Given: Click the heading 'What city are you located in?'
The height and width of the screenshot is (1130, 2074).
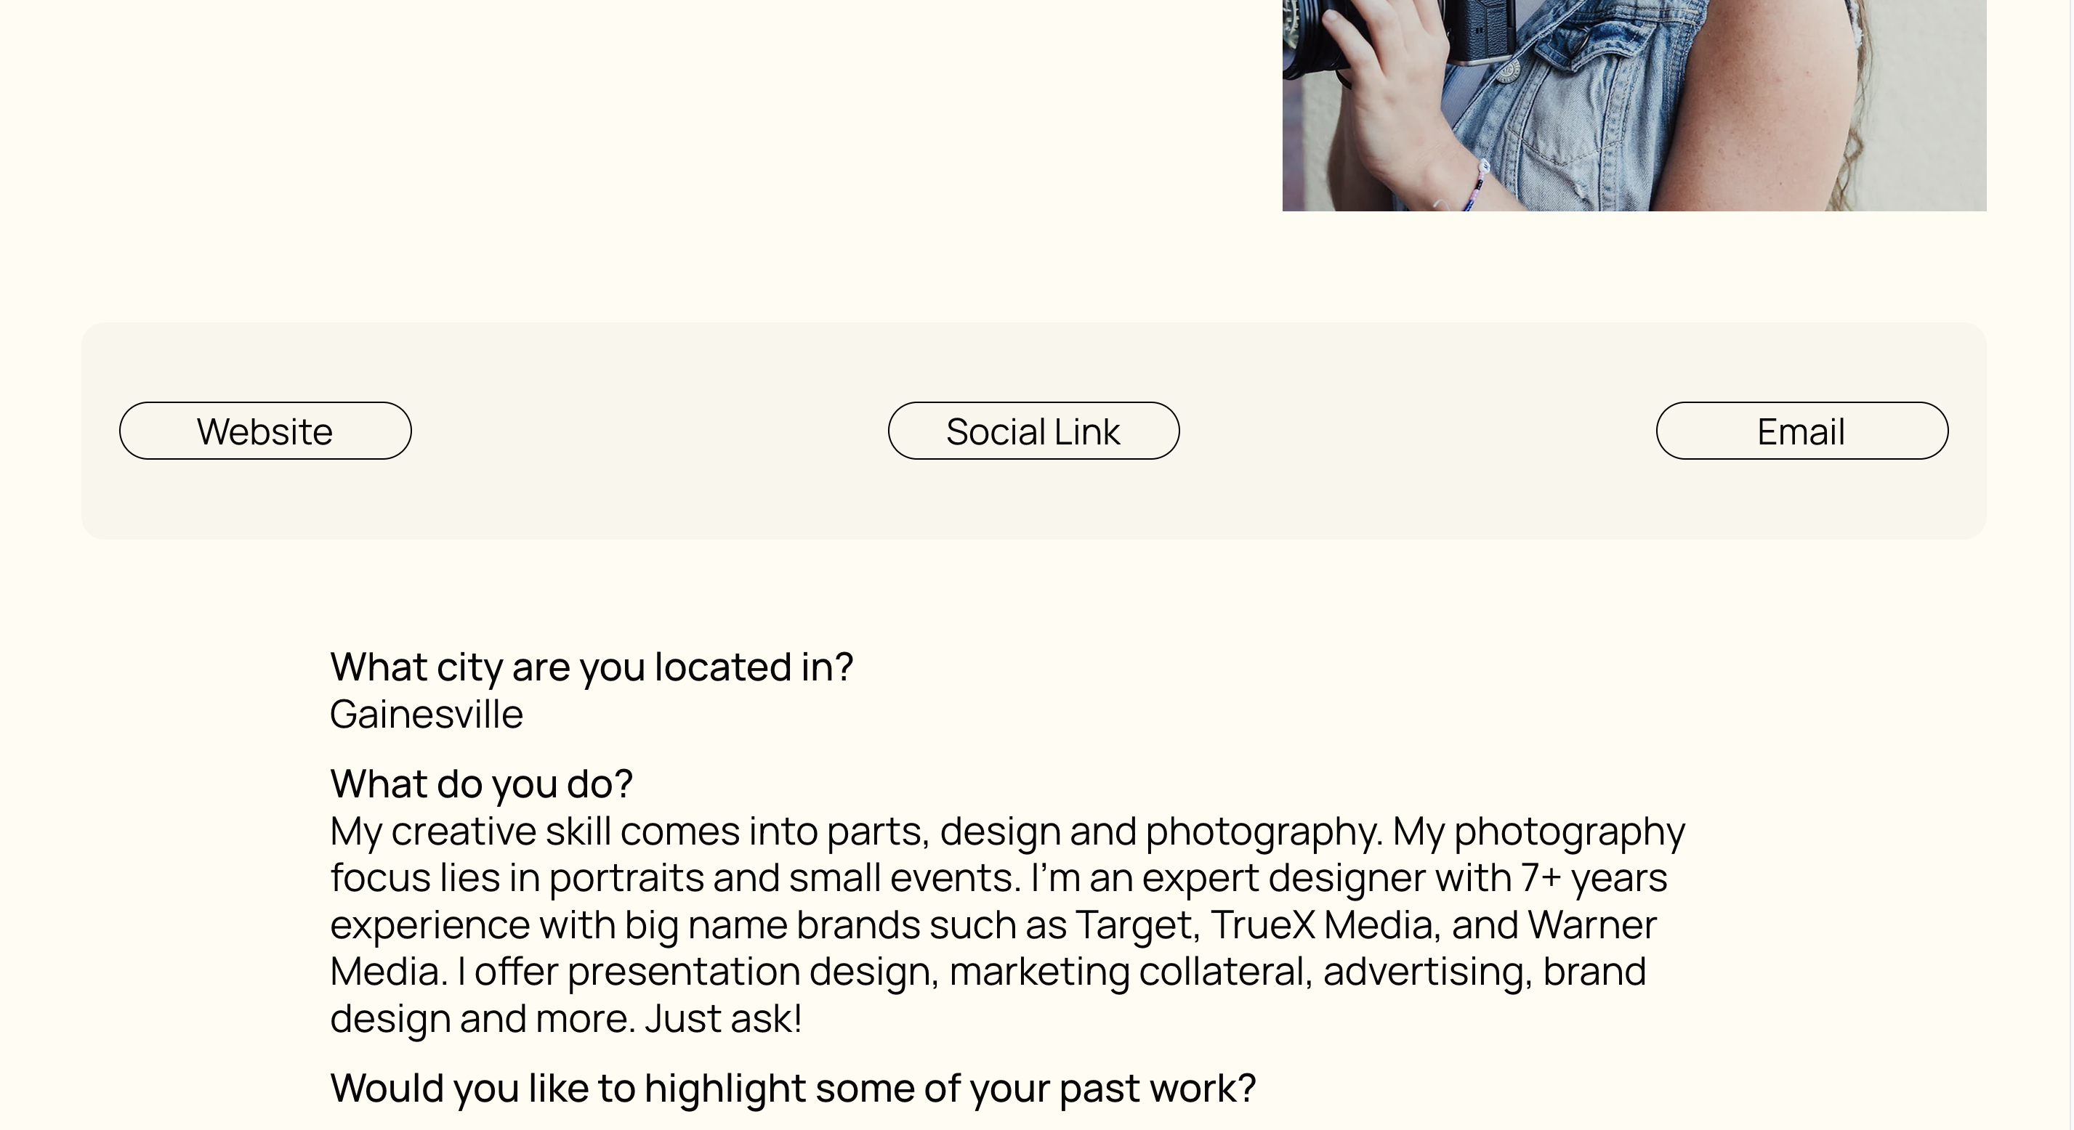Looking at the screenshot, I should tap(592, 667).
